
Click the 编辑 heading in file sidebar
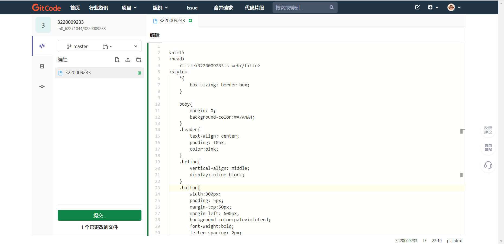tap(63, 60)
